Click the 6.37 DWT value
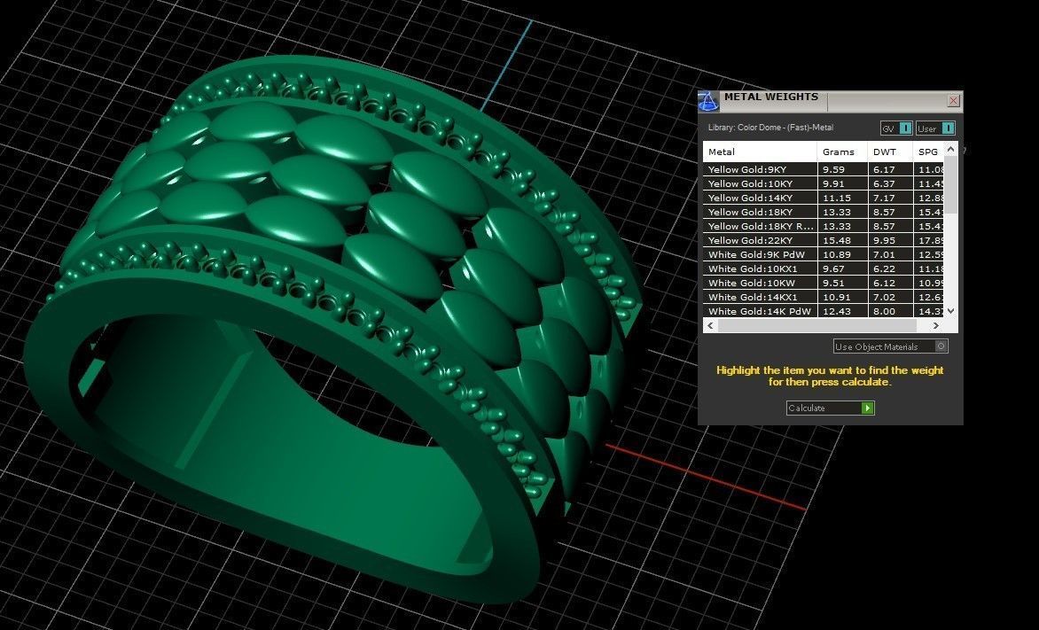This screenshot has width=1039, height=630. tap(884, 183)
